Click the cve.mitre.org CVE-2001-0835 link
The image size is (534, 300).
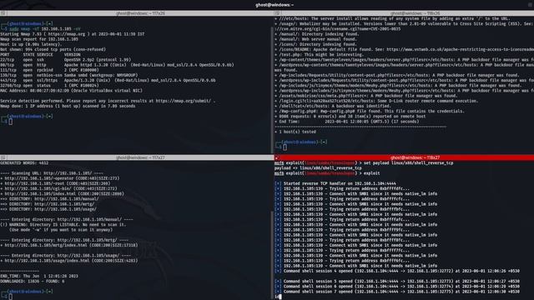[x=337, y=29]
